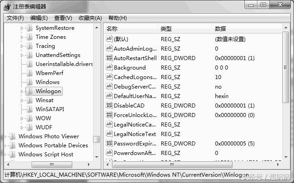294x183 pixels.
Task: Expand the Tracing tree node
Action: [22, 46]
